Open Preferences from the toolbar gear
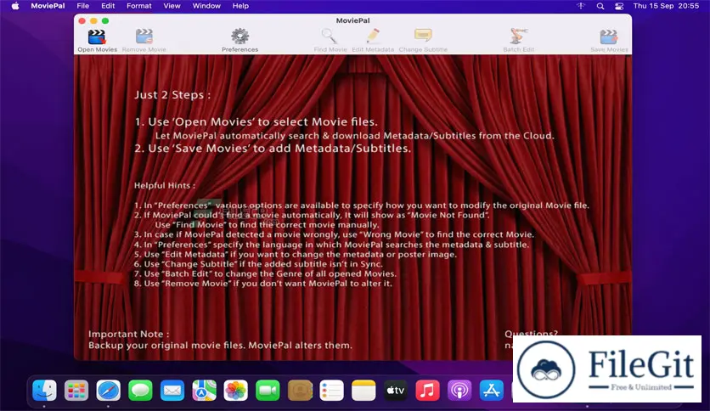 tap(240, 37)
